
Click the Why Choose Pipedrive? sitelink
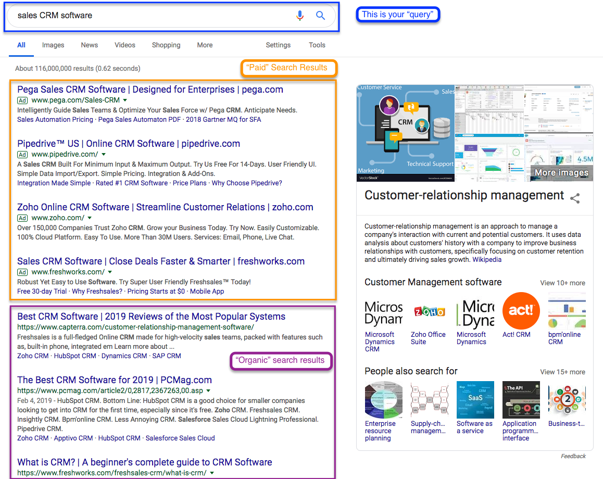click(x=247, y=183)
